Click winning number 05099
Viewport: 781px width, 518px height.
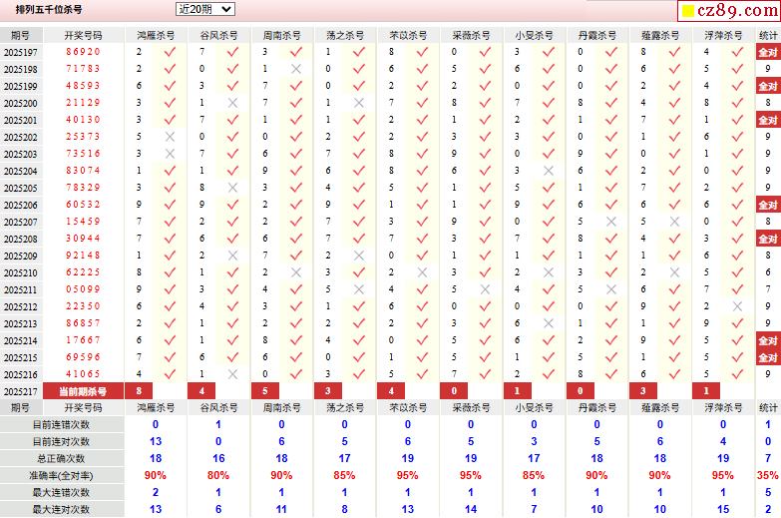click(83, 289)
